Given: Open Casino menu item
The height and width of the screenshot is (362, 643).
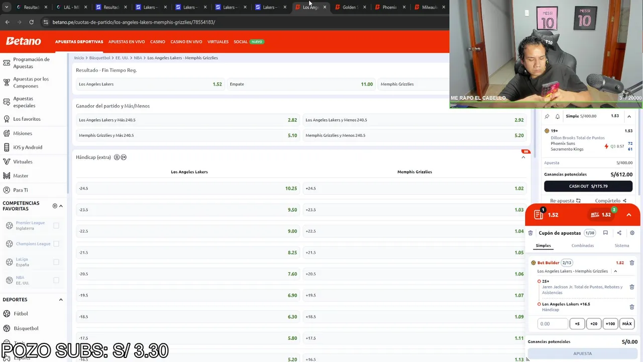Looking at the screenshot, I should tap(157, 42).
